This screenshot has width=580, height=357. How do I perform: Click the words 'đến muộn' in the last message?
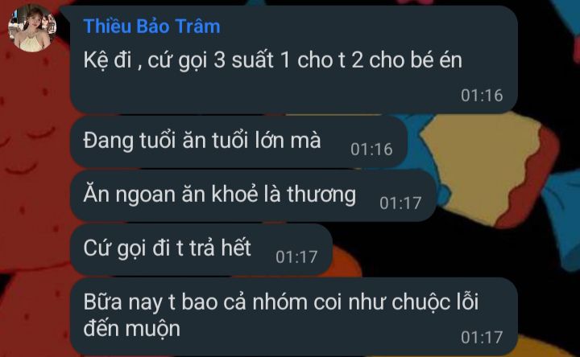(x=131, y=329)
